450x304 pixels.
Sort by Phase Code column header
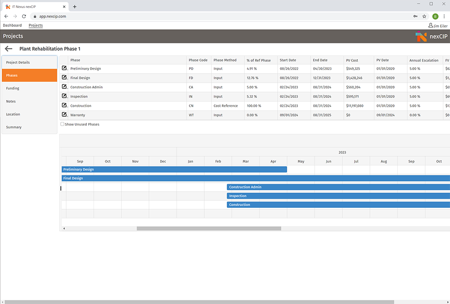pyautogui.click(x=198, y=60)
